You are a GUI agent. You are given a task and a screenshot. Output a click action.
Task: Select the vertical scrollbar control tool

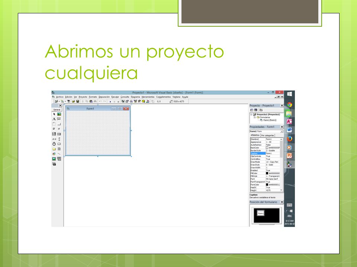coord(59,139)
